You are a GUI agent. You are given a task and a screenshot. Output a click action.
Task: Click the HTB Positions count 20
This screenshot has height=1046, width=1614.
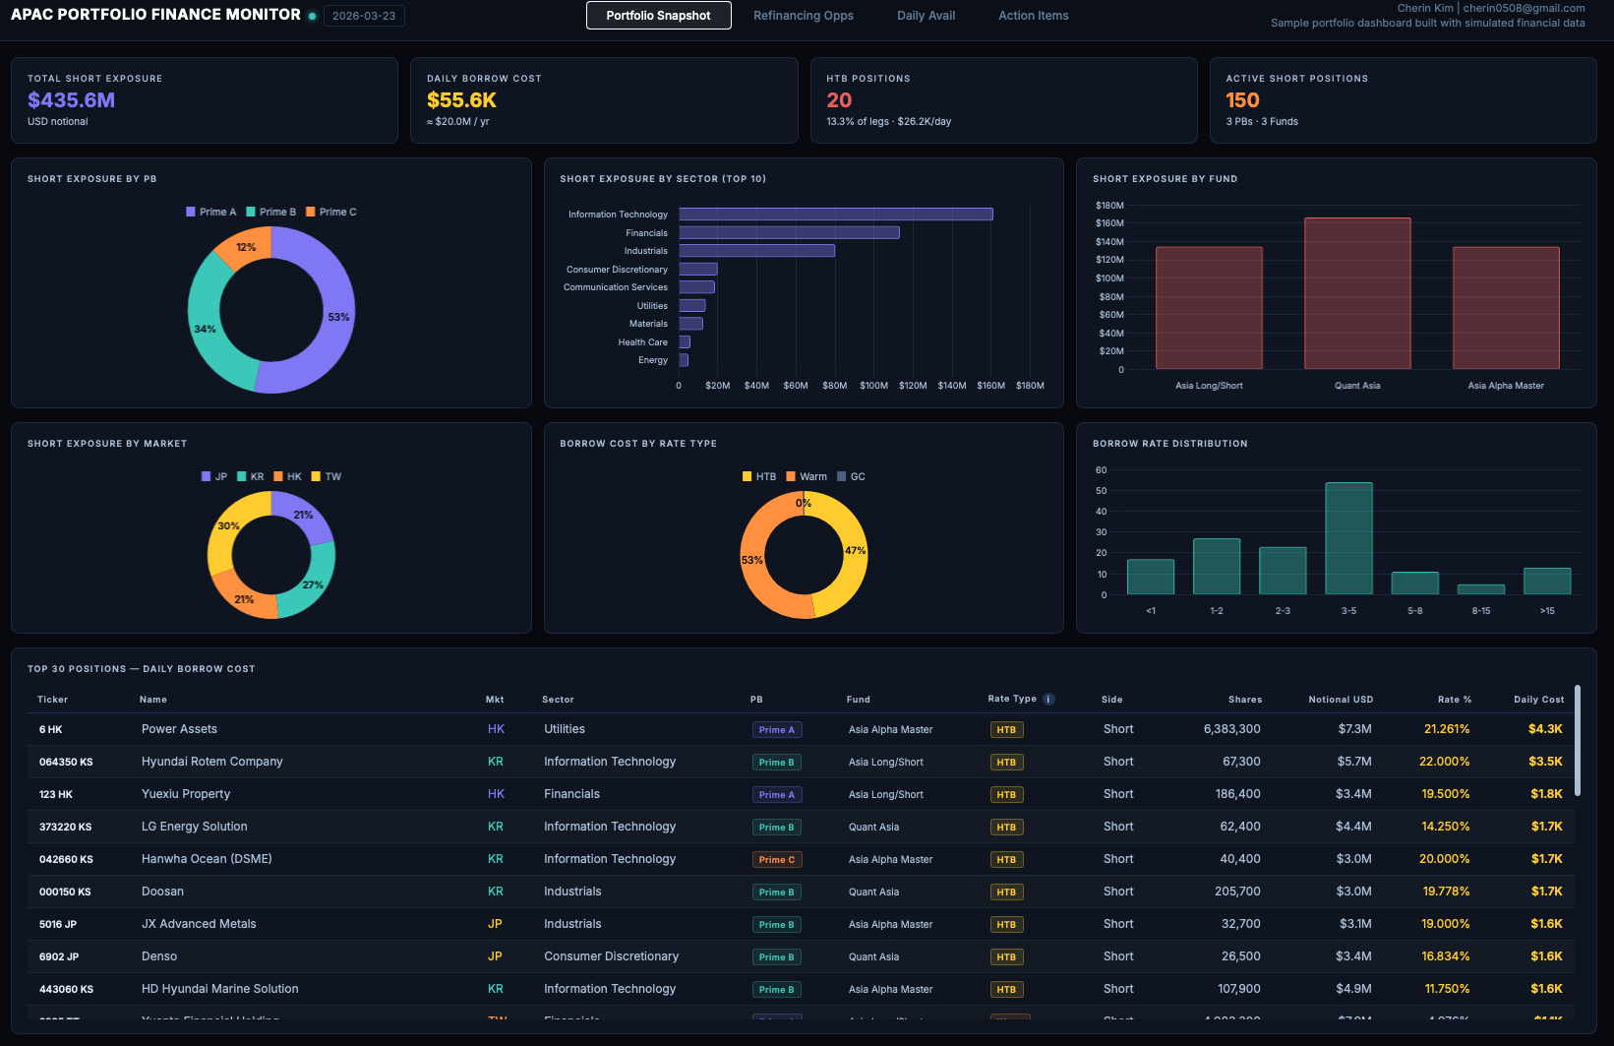click(839, 100)
